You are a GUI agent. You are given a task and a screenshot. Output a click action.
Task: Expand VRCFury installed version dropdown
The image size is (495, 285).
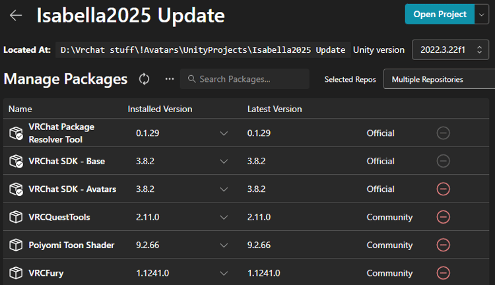(x=223, y=272)
